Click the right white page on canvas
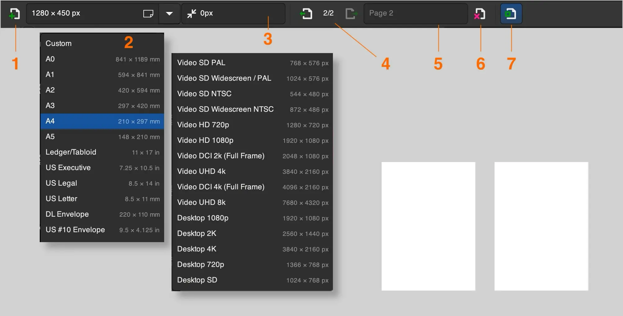The image size is (623, 316). [541, 226]
